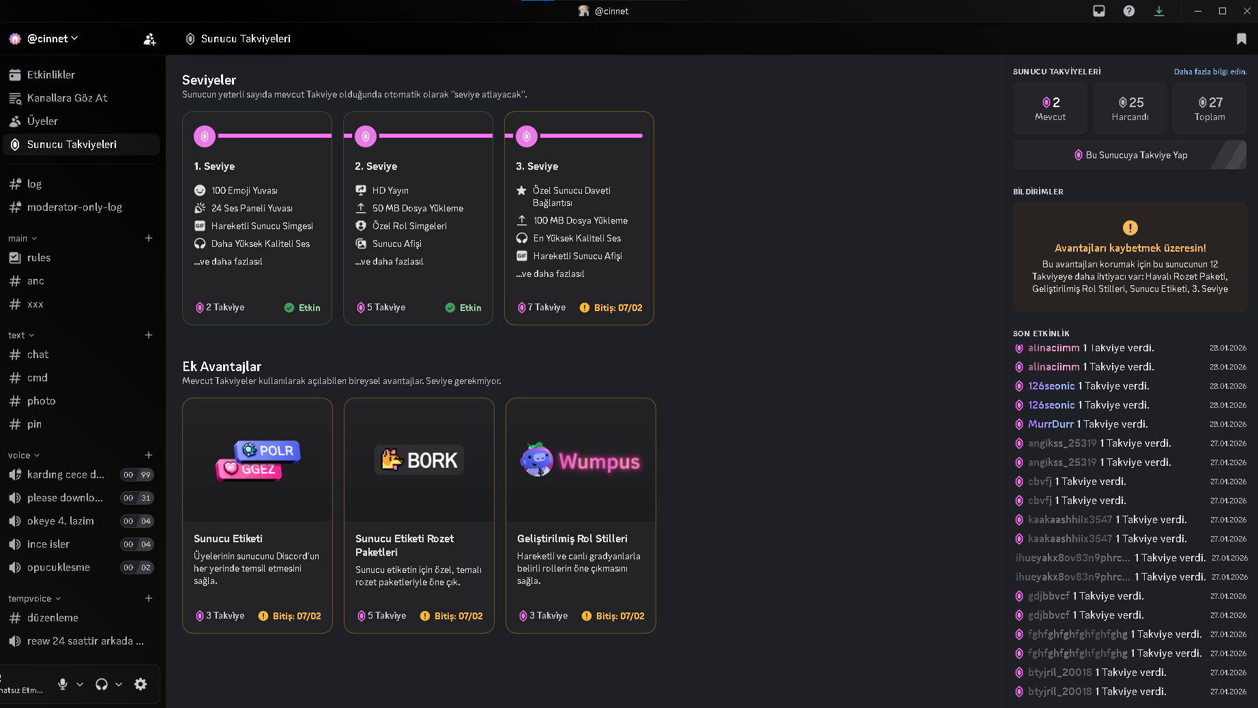
Task: Toggle headphone deafen
Action: (x=102, y=684)
